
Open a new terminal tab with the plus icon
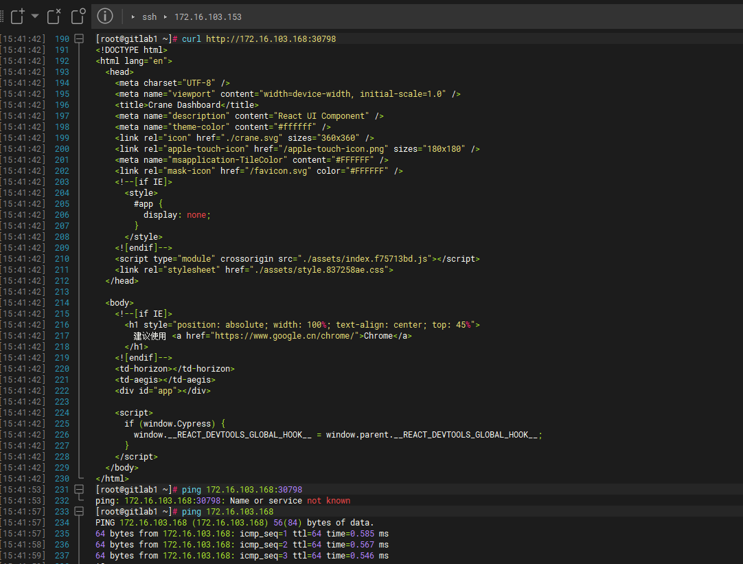(x=18, y=16)
